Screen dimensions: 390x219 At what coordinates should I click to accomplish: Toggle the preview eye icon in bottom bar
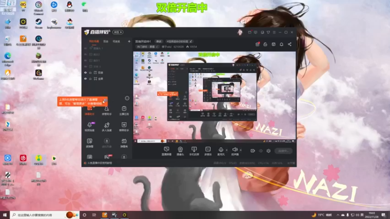(x=261, y=151)
